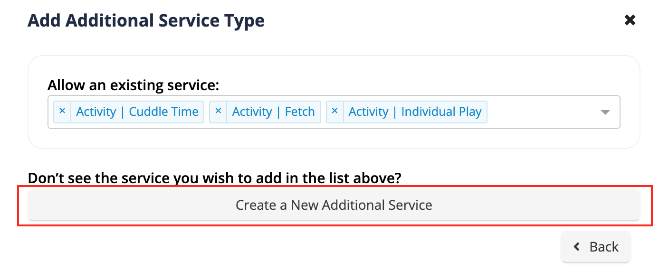Click the words 'Individual Play' in third tag
The image size is (669, 280).
point(441,112)
